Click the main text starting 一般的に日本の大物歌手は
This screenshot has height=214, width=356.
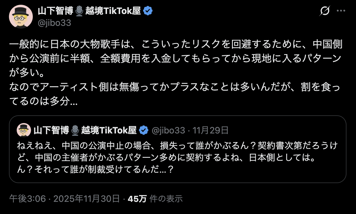pos(176,45)
